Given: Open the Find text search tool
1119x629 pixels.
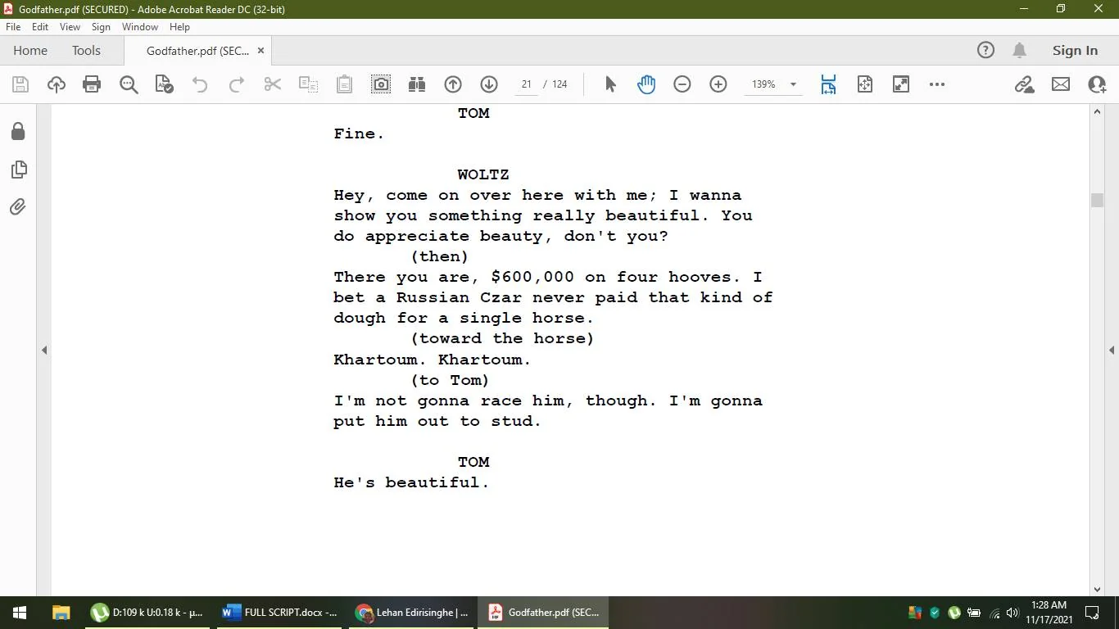Looking at the screenshot, I should pos(129,84).
